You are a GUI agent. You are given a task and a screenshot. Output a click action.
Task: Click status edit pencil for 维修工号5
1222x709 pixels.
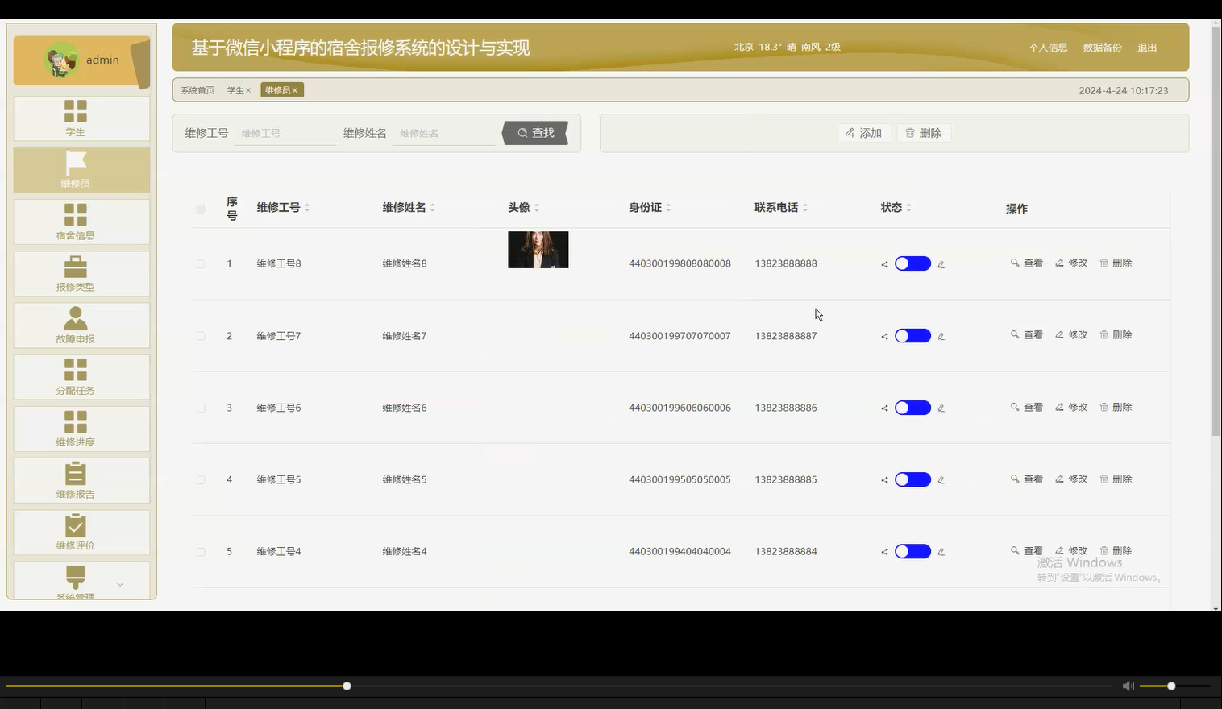pyautogui.click(x=941, y=480)
